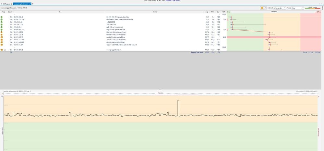The image size is (324, 151).
Task: Click name pitt-b2-link.ip.twelve99.net
Action: pos(115,42)
